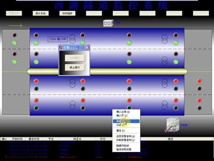
Task: Click the 确认 alarm table header
Action: (x=4, y=139)
